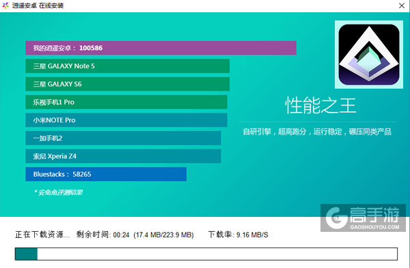Screen dimensions: 410x268
Task: Click the 自研引擎，超高跑分 description text
Action: click(x=317, y=132)
